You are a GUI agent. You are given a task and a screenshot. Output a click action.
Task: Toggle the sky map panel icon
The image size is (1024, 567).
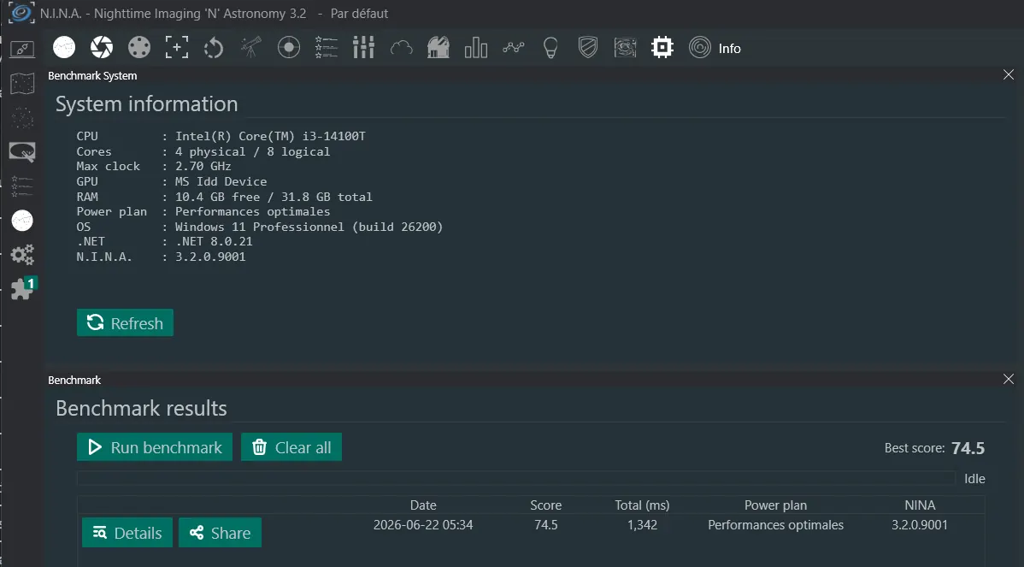click(625, 48)
